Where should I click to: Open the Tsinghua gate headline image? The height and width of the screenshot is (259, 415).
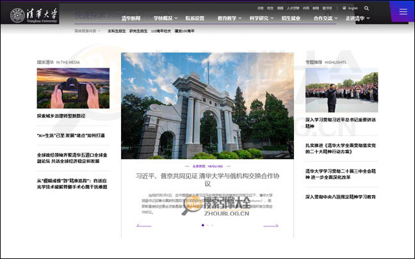coord(207,106)
